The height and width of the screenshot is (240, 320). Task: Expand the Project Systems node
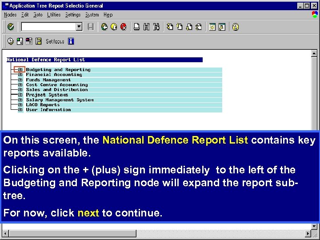20,95
